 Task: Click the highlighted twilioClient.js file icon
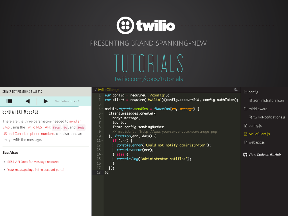point(245,134)
